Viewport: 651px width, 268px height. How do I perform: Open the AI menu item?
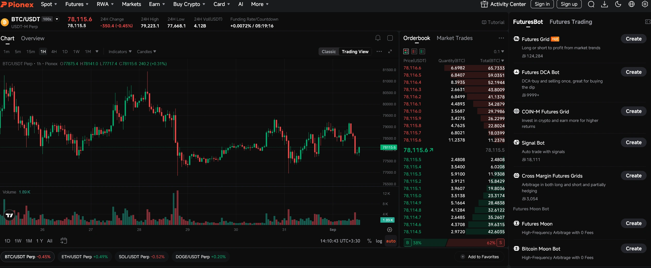(x=241, y=4)
